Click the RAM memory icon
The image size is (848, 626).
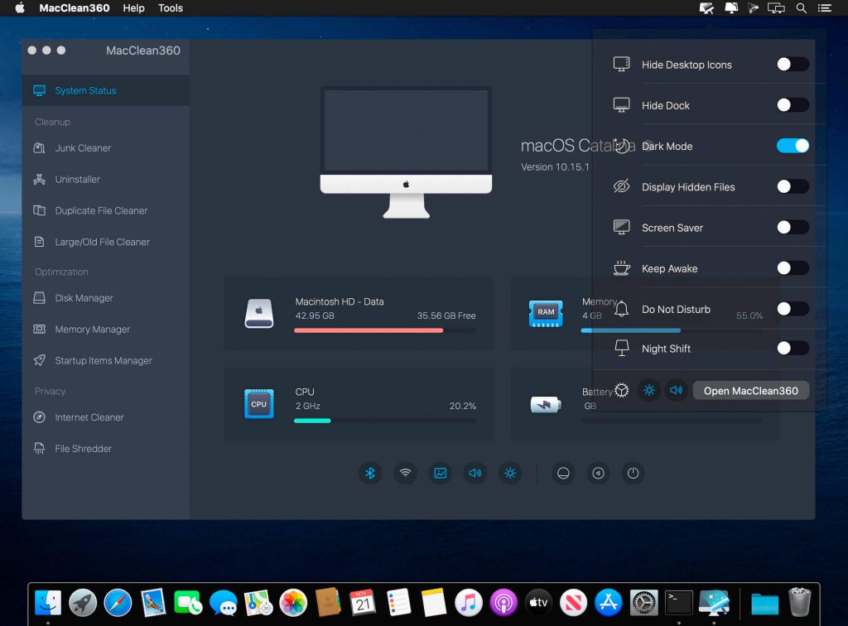tap(546, 313)
